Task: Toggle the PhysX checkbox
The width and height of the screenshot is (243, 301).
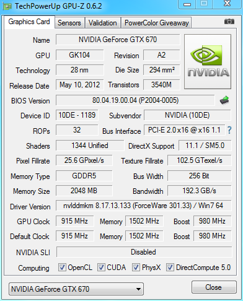Action: (136, 268)
